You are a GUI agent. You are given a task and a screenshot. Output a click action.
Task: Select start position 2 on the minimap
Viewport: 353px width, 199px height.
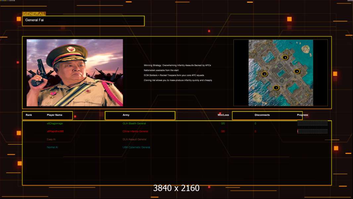click(264, 74)
